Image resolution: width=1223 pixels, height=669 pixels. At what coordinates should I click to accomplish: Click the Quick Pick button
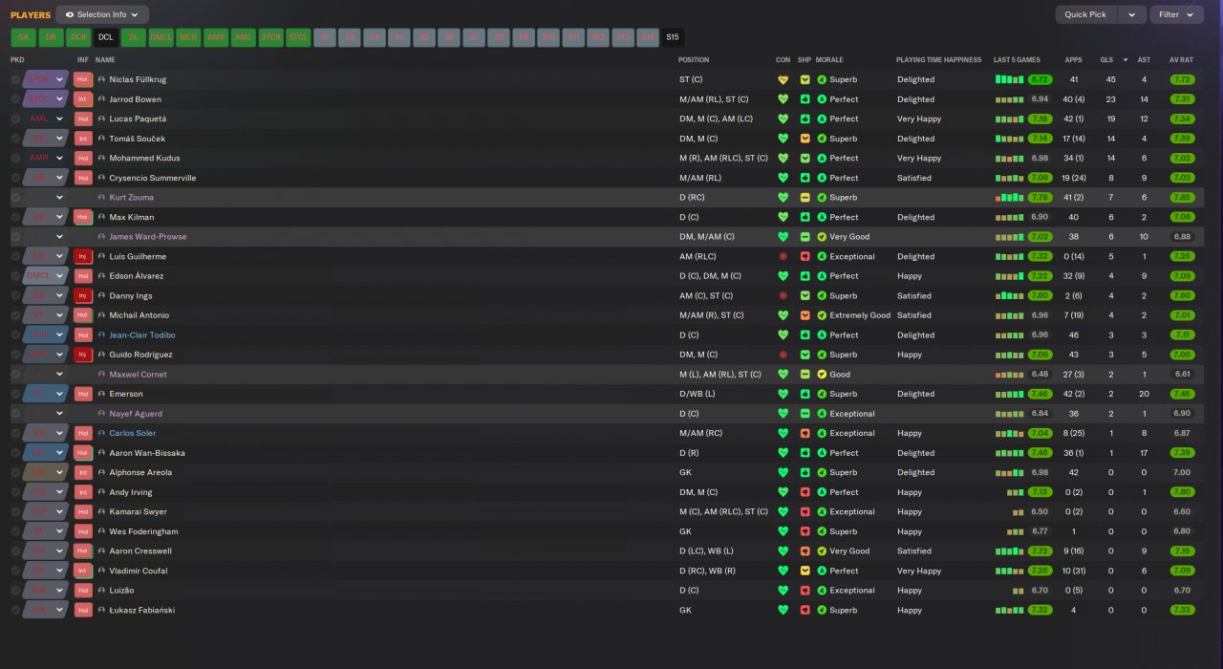pyautogui.click(x=1085, y=14)
